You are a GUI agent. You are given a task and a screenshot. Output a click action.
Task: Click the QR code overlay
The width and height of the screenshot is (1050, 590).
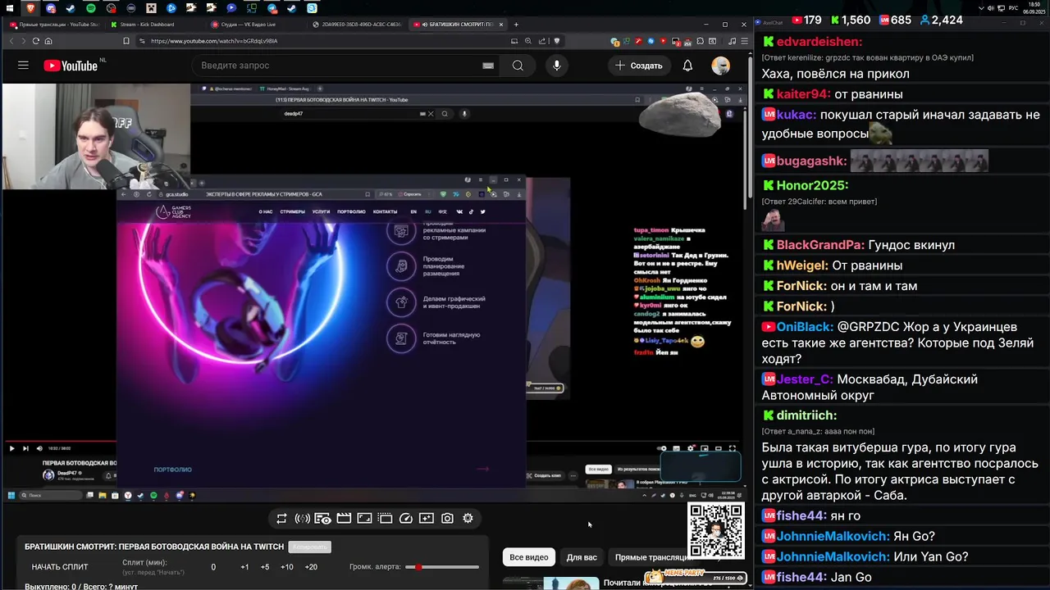coord(715,531)
